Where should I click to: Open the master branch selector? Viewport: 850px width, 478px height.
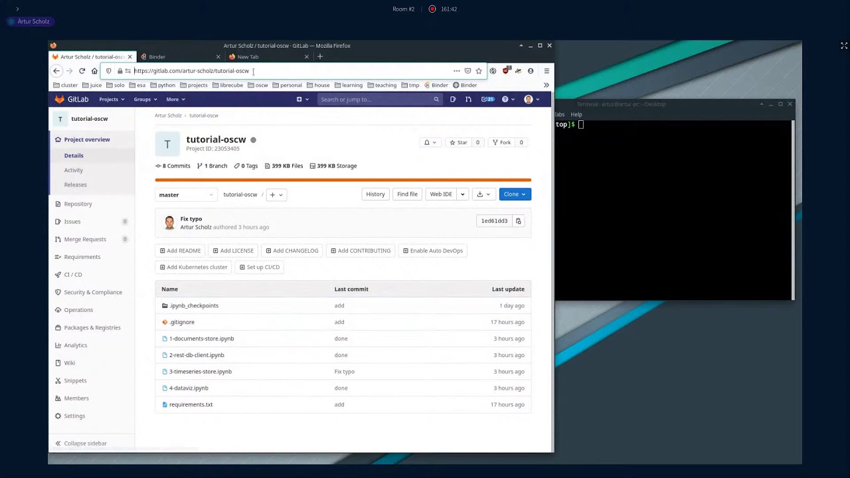click(x=185, y=195)
